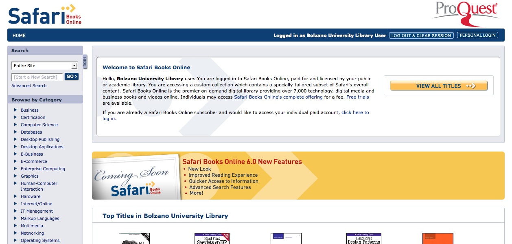The height and width of the screenshot is (244, 512).
Task: Expand the Certification category arrow
Action: [x=15, y=117]
